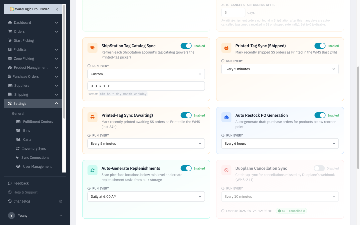
Task: Open the Every 6 hours dropdown
Action: 280,143
